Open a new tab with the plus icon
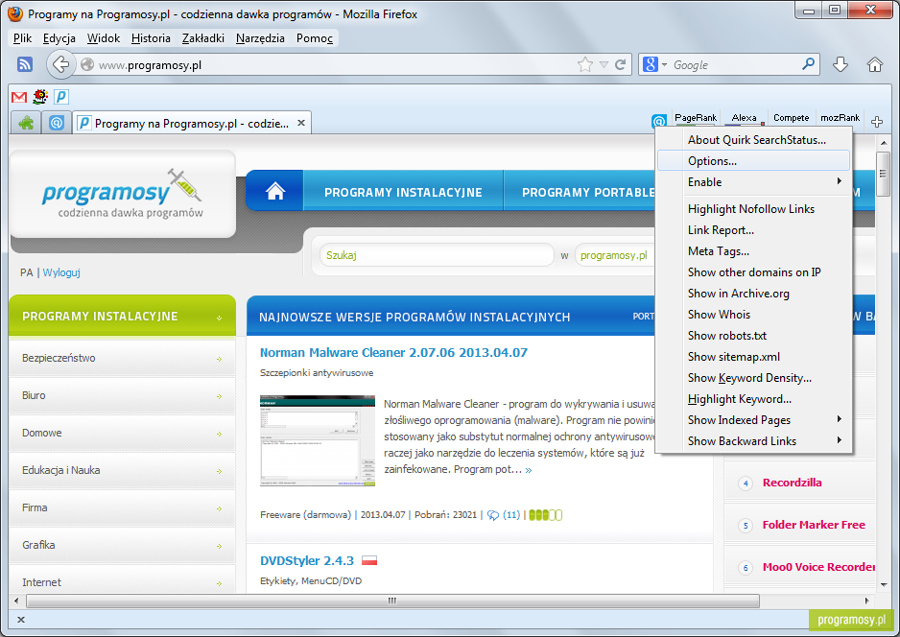 (x=876, y=122)
